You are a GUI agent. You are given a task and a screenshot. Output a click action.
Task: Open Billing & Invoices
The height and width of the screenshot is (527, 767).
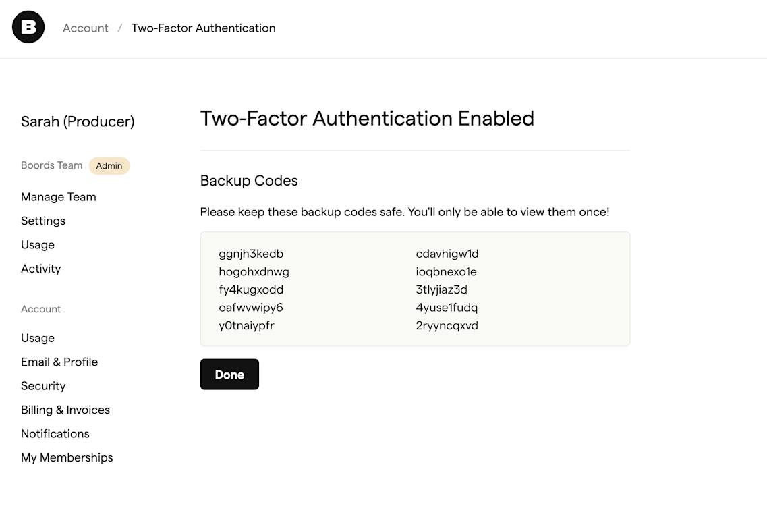click(x=65, y=410)
